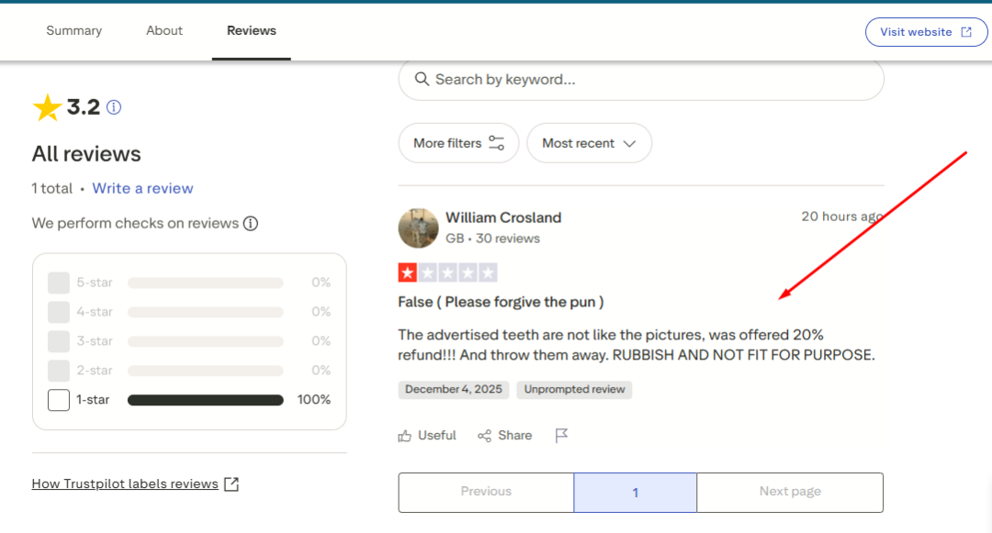Image resolution: width=992 pixels, height=533 pixels.
Task: Tick the 1-star filter checkbox
Action: [58, 400]
